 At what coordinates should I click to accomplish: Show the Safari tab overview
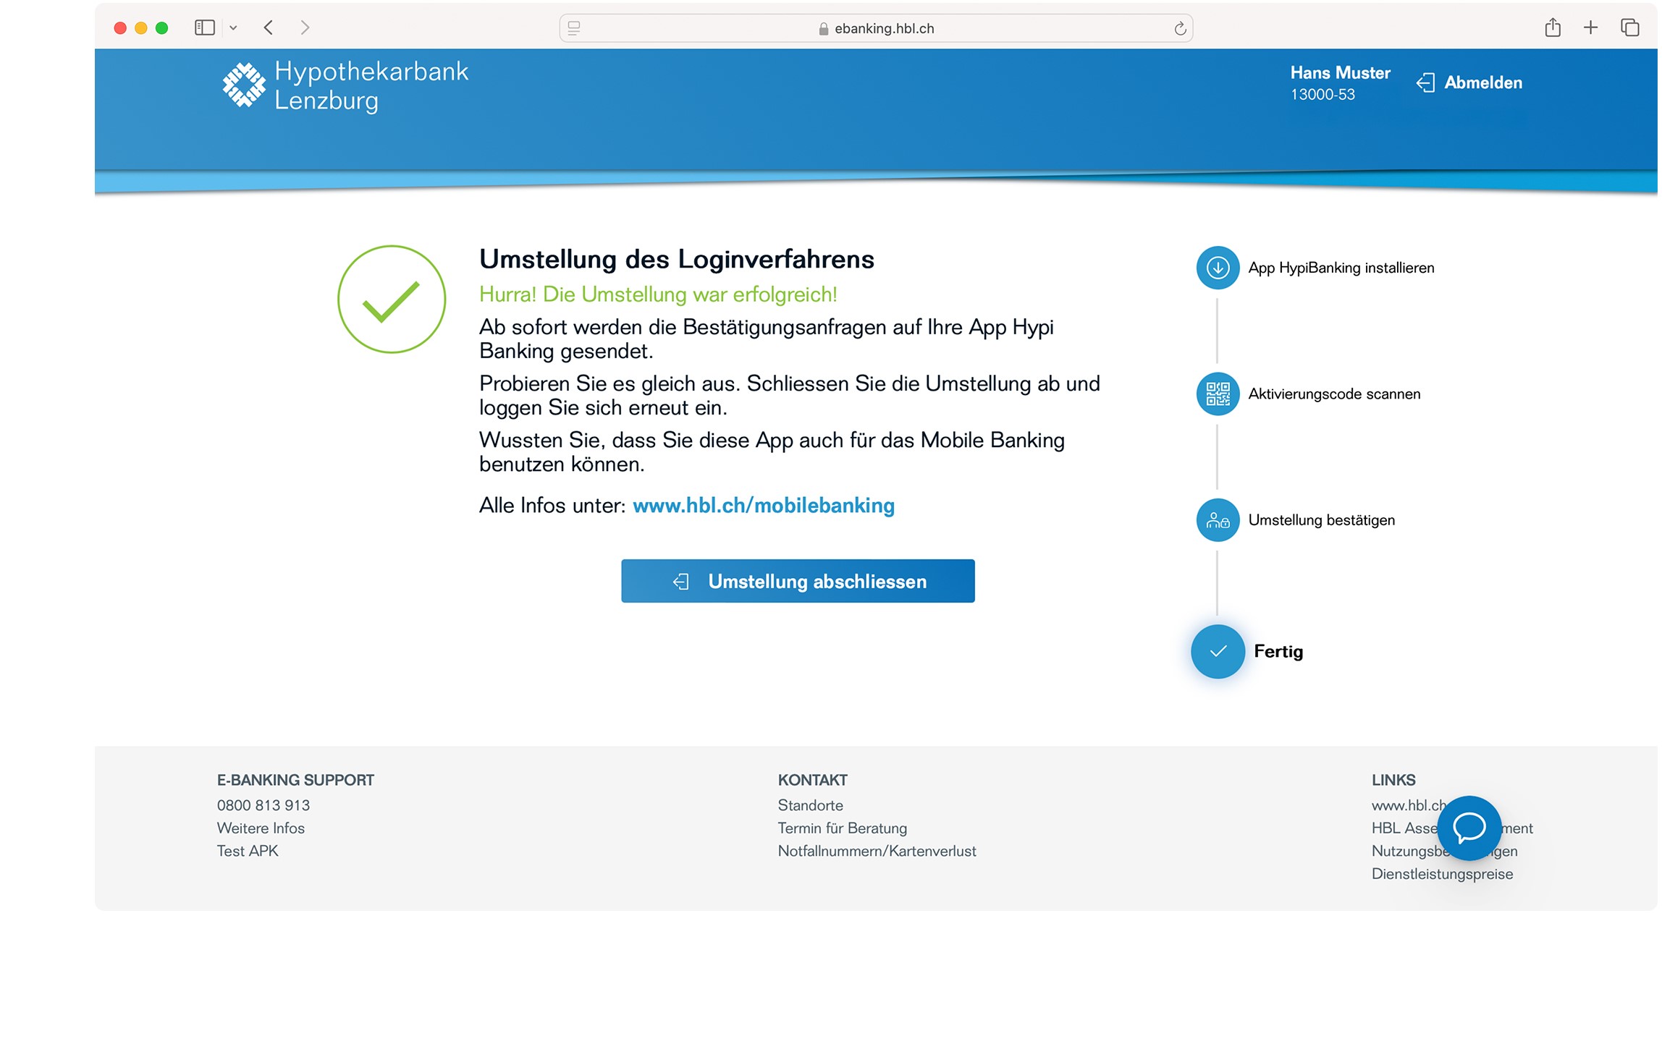pyautogui.click(x=1629, y=27)
